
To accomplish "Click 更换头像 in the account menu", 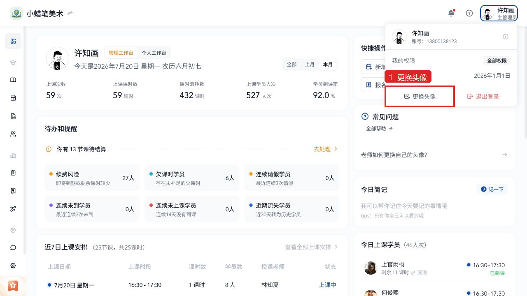I will 420,97.
